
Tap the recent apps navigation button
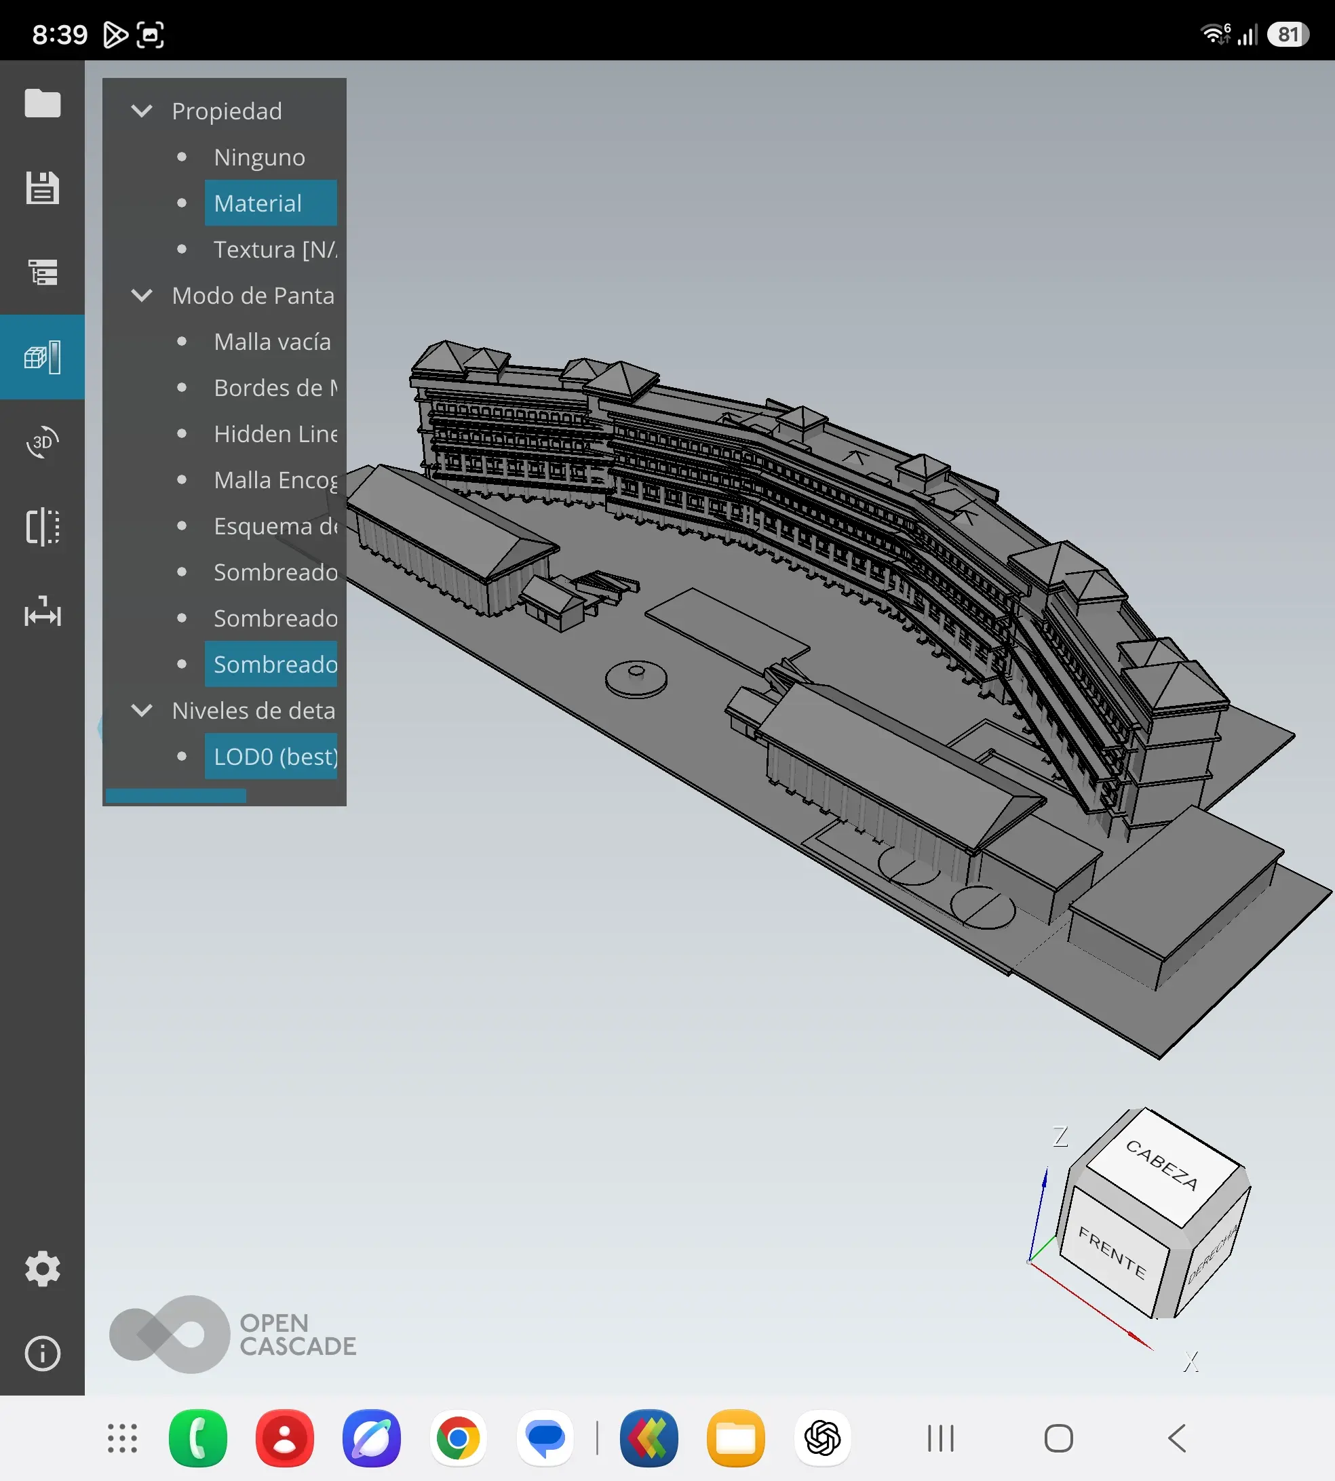coord(940,1438)
